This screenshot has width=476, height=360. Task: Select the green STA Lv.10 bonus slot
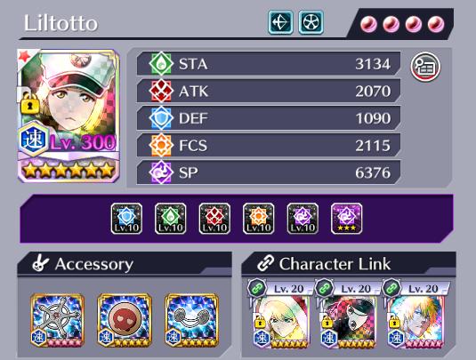point(171,219)
